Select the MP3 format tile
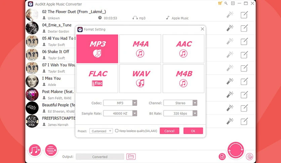This screenshot has width=281, height=163. click(97, 48)
